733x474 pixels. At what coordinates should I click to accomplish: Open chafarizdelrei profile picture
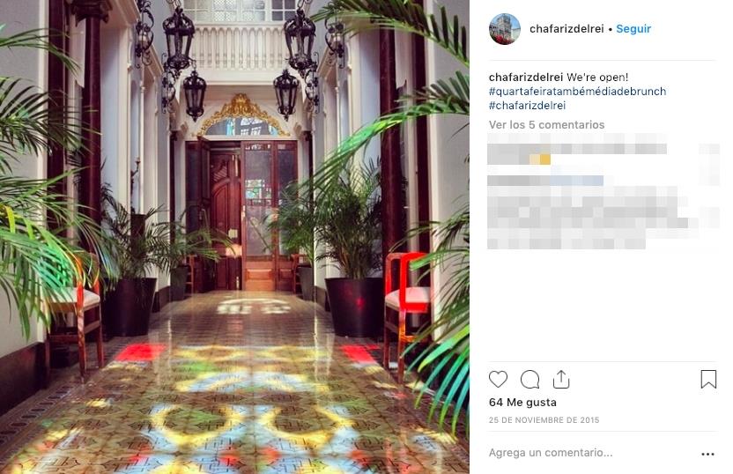pyautogui.click(x=505, y=29)
